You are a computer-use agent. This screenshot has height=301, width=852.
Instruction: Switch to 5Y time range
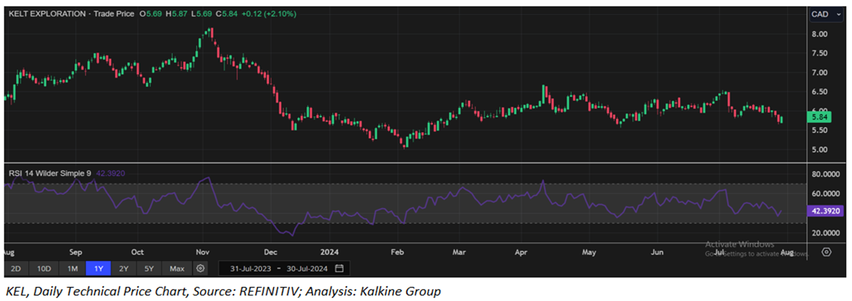[149, 268]
